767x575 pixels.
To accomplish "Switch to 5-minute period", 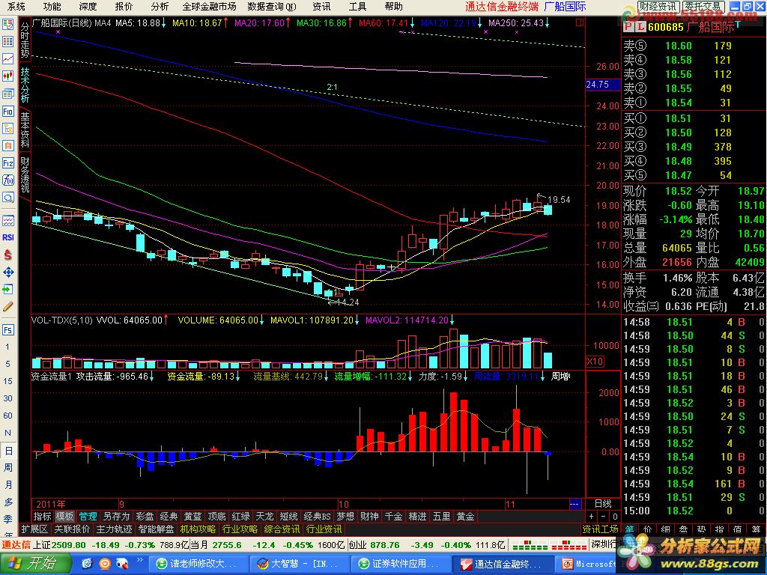I will coord(7,364).
